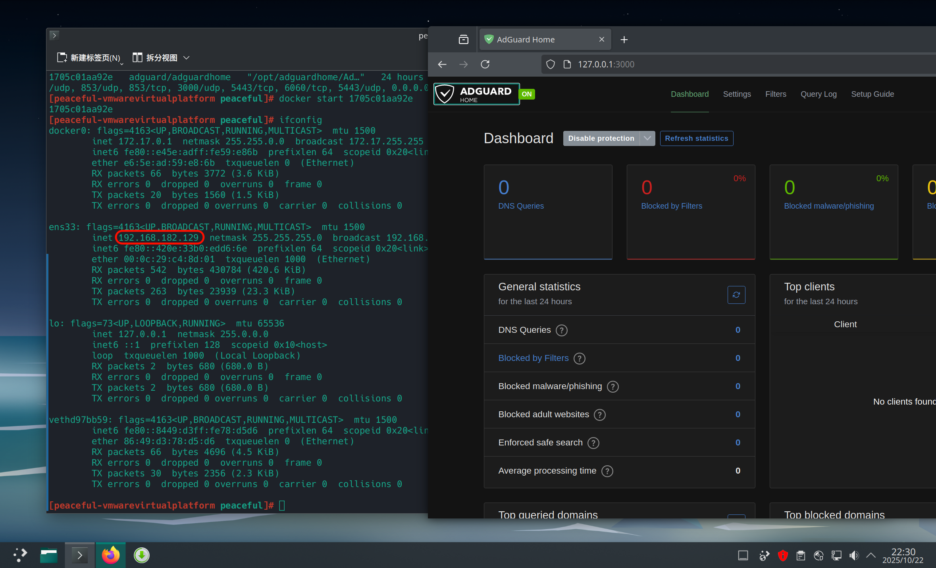This screenshot has height=568, width=936.
Task: Click the Firefox view tabs icon
Action: point(464,40)
